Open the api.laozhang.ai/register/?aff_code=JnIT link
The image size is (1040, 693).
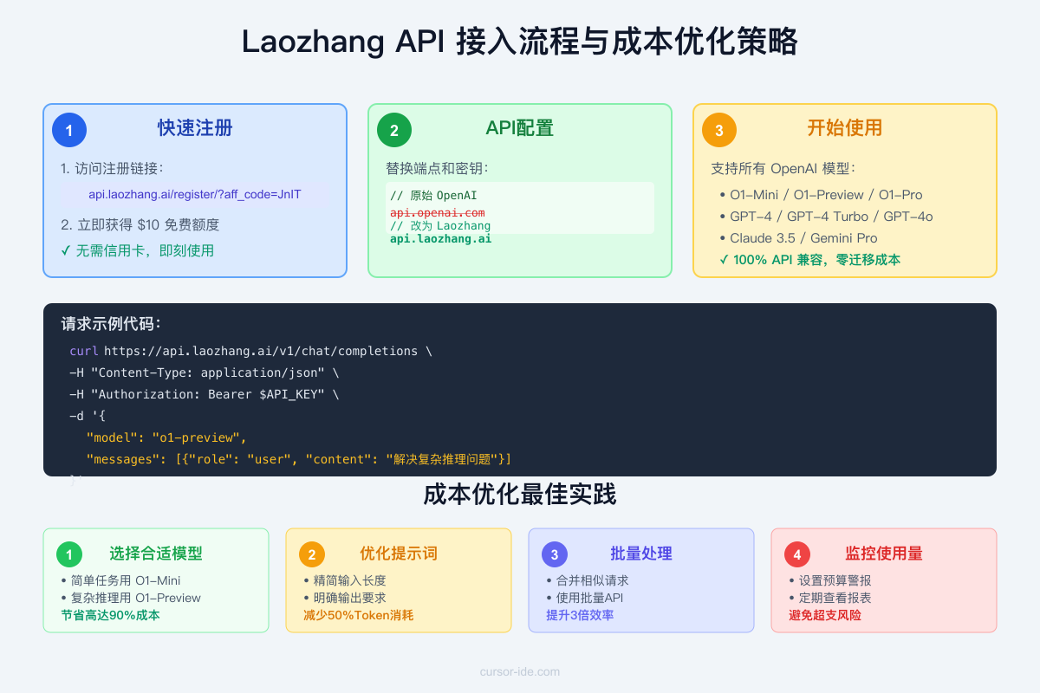pyautogui.click(x=195, y=194)
